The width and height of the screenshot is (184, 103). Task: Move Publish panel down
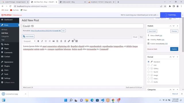174,26
